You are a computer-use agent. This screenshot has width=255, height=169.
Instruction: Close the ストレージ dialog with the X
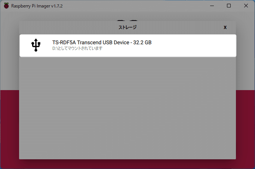pos(225,27)
